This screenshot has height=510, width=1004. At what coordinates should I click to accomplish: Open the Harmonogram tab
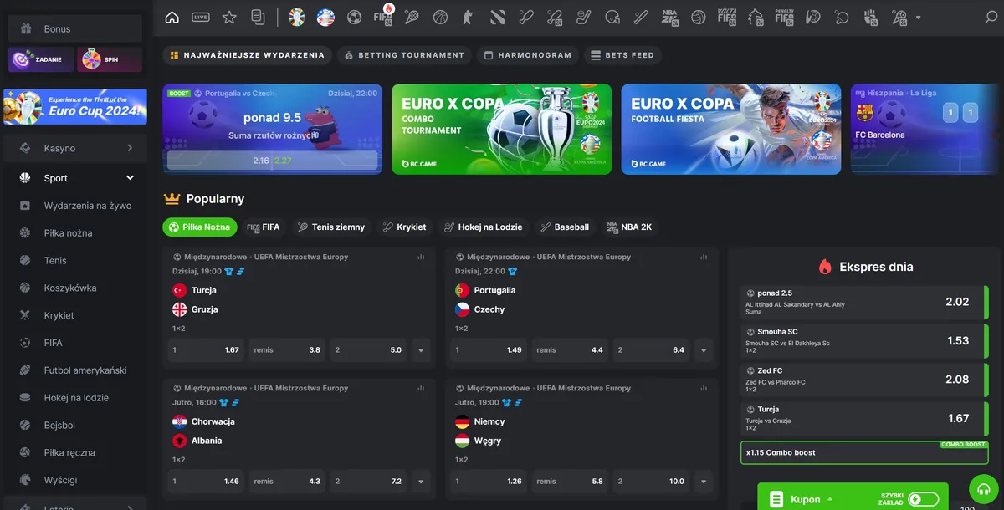click(528, 55)
